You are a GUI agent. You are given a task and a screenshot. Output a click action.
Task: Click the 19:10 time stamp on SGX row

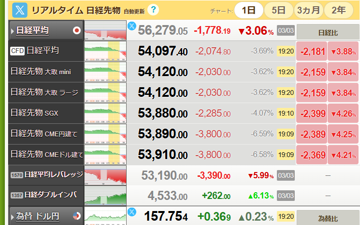pos(286,113)
